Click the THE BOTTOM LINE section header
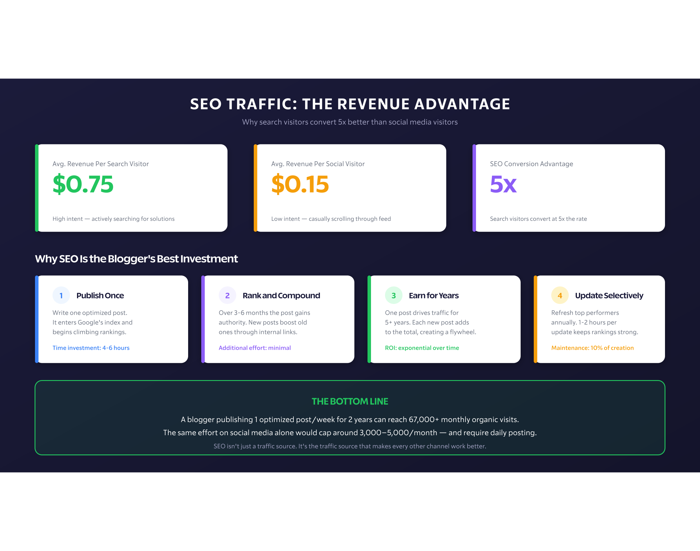 coord(350,401)
